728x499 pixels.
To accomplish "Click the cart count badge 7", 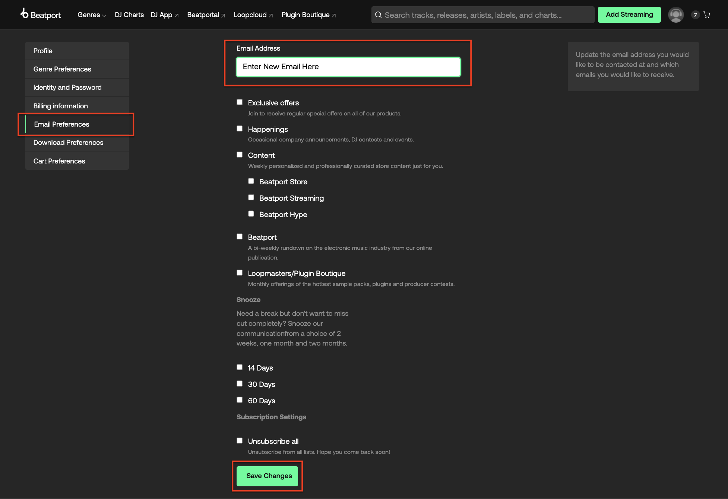I will tap(695, 15).
